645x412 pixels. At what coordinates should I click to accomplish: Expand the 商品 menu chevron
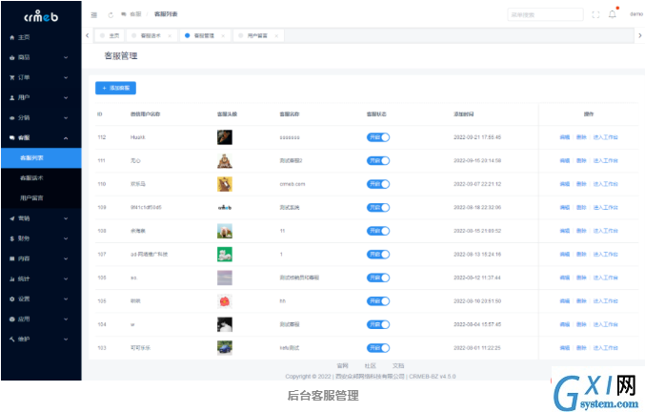[66, 57]
